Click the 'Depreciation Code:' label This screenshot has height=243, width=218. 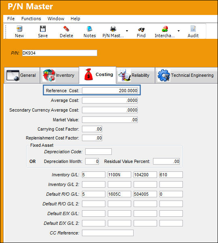coord(63,152)
